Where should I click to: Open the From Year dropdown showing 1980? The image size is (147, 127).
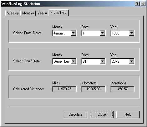pyautogui.click(x=122, y=33)
